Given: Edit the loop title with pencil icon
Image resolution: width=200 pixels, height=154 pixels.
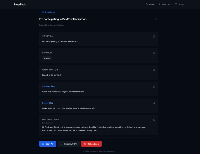Looking at the screenshot, I should click(x=156, y=19).
